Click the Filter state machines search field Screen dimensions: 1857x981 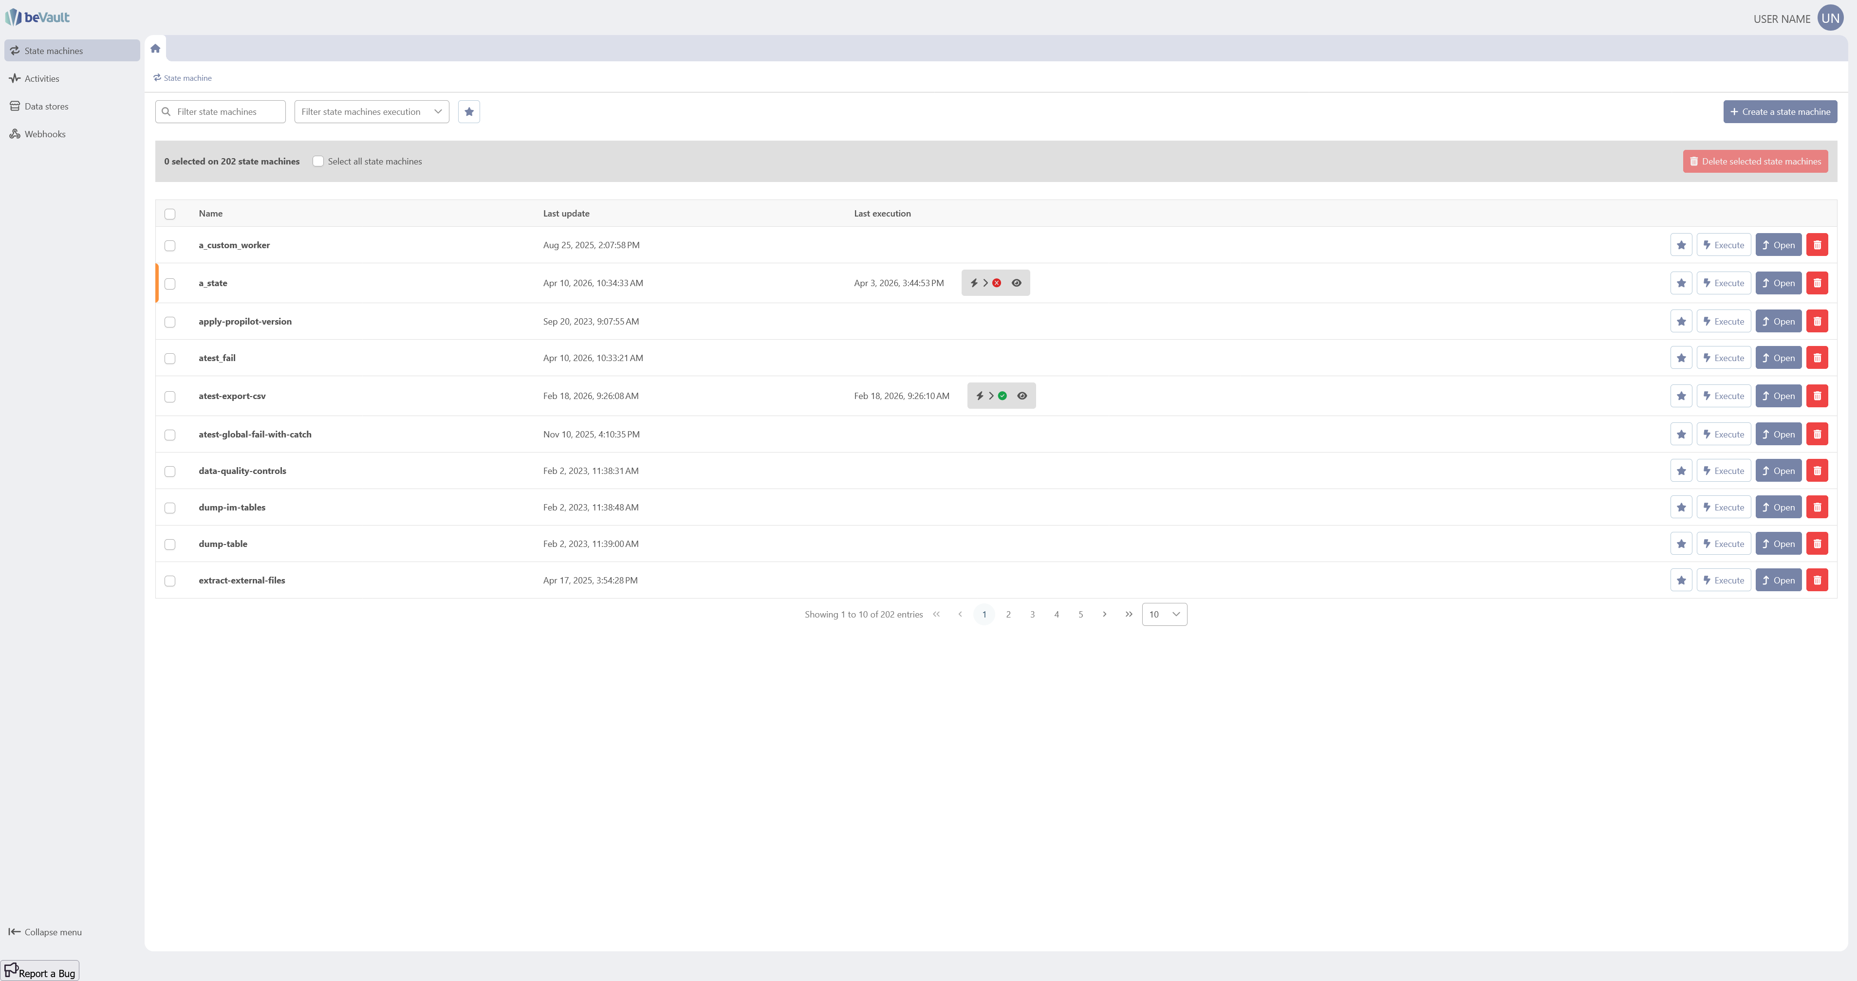[x=220, y=111]
